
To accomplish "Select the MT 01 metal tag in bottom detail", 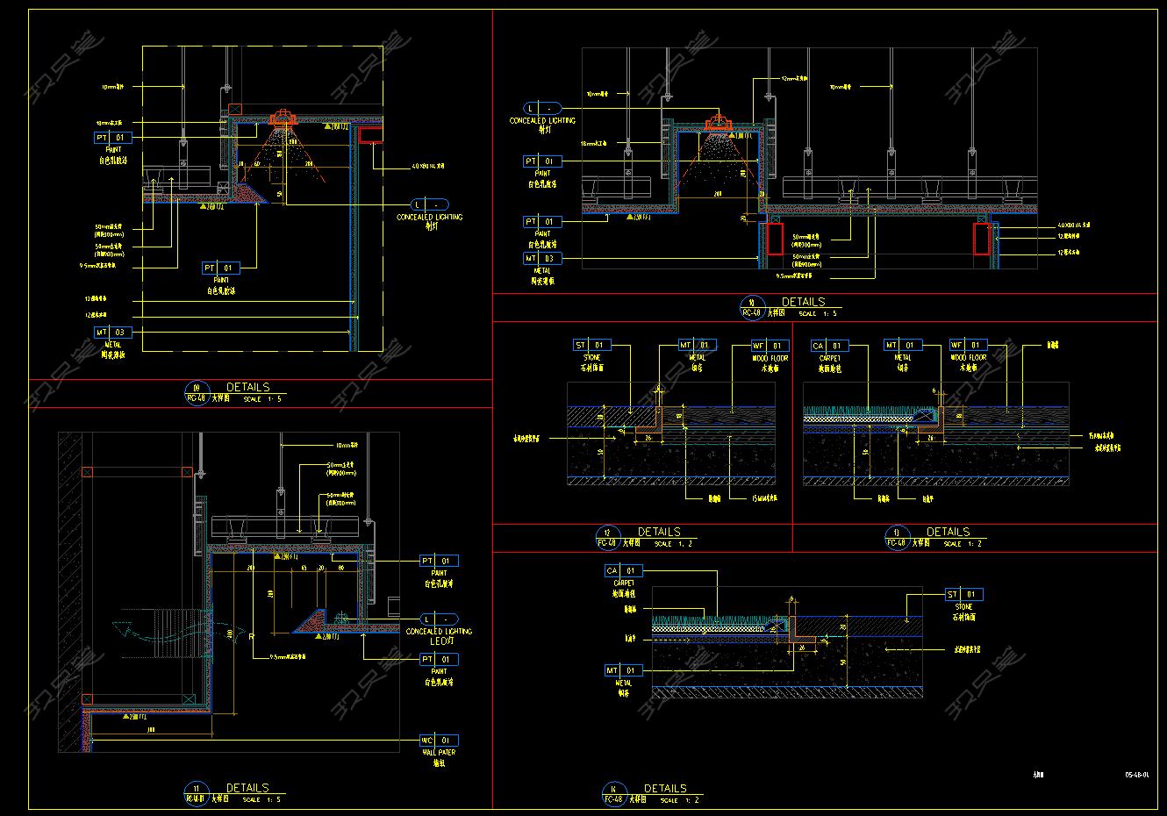I will 624,670.
